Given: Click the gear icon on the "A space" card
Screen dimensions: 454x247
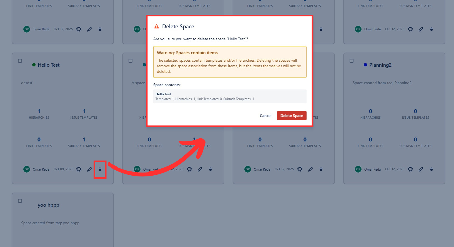Looking at the screenshot, I should click(189, 169).
